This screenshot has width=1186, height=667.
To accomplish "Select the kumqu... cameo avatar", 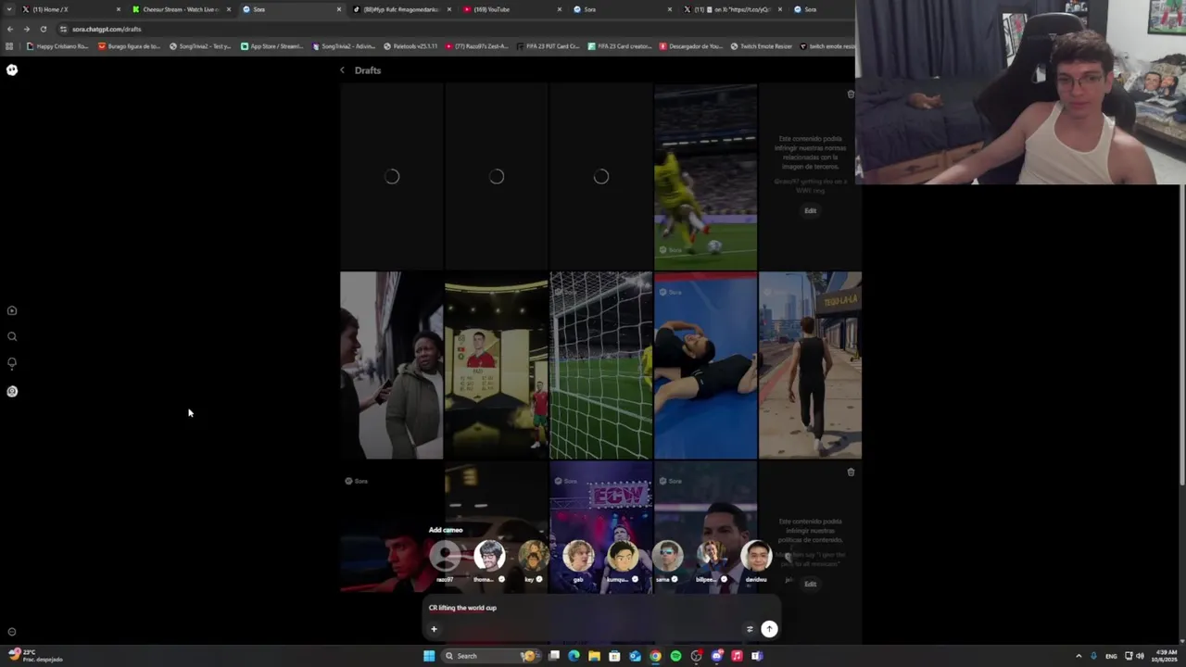I will tap(623, 556).
